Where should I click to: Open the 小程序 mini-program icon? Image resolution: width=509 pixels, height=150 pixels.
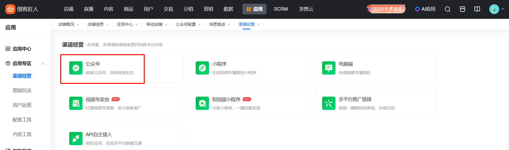click(202, 68)
